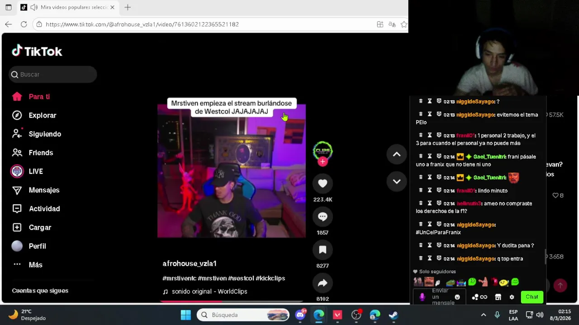The height and width of the screenshot is (325, 579).
Task: Click the #UnCelParaFranix chat message
Action: [x=438, y=232]
